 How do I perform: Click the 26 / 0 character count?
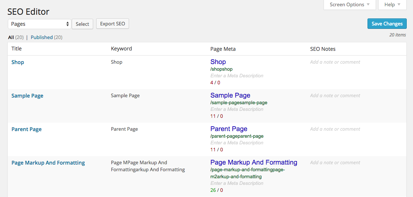217,190
